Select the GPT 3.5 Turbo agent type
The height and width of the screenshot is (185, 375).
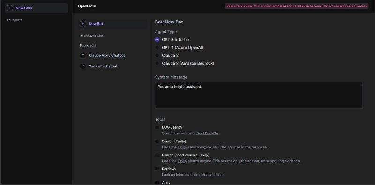coord(157,40)
